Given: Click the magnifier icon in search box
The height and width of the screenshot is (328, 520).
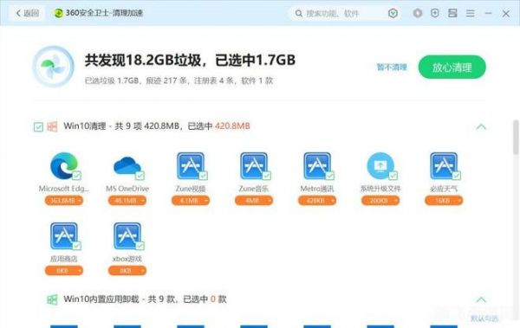Looking at the screenshot, I should (x=298, y=13).
